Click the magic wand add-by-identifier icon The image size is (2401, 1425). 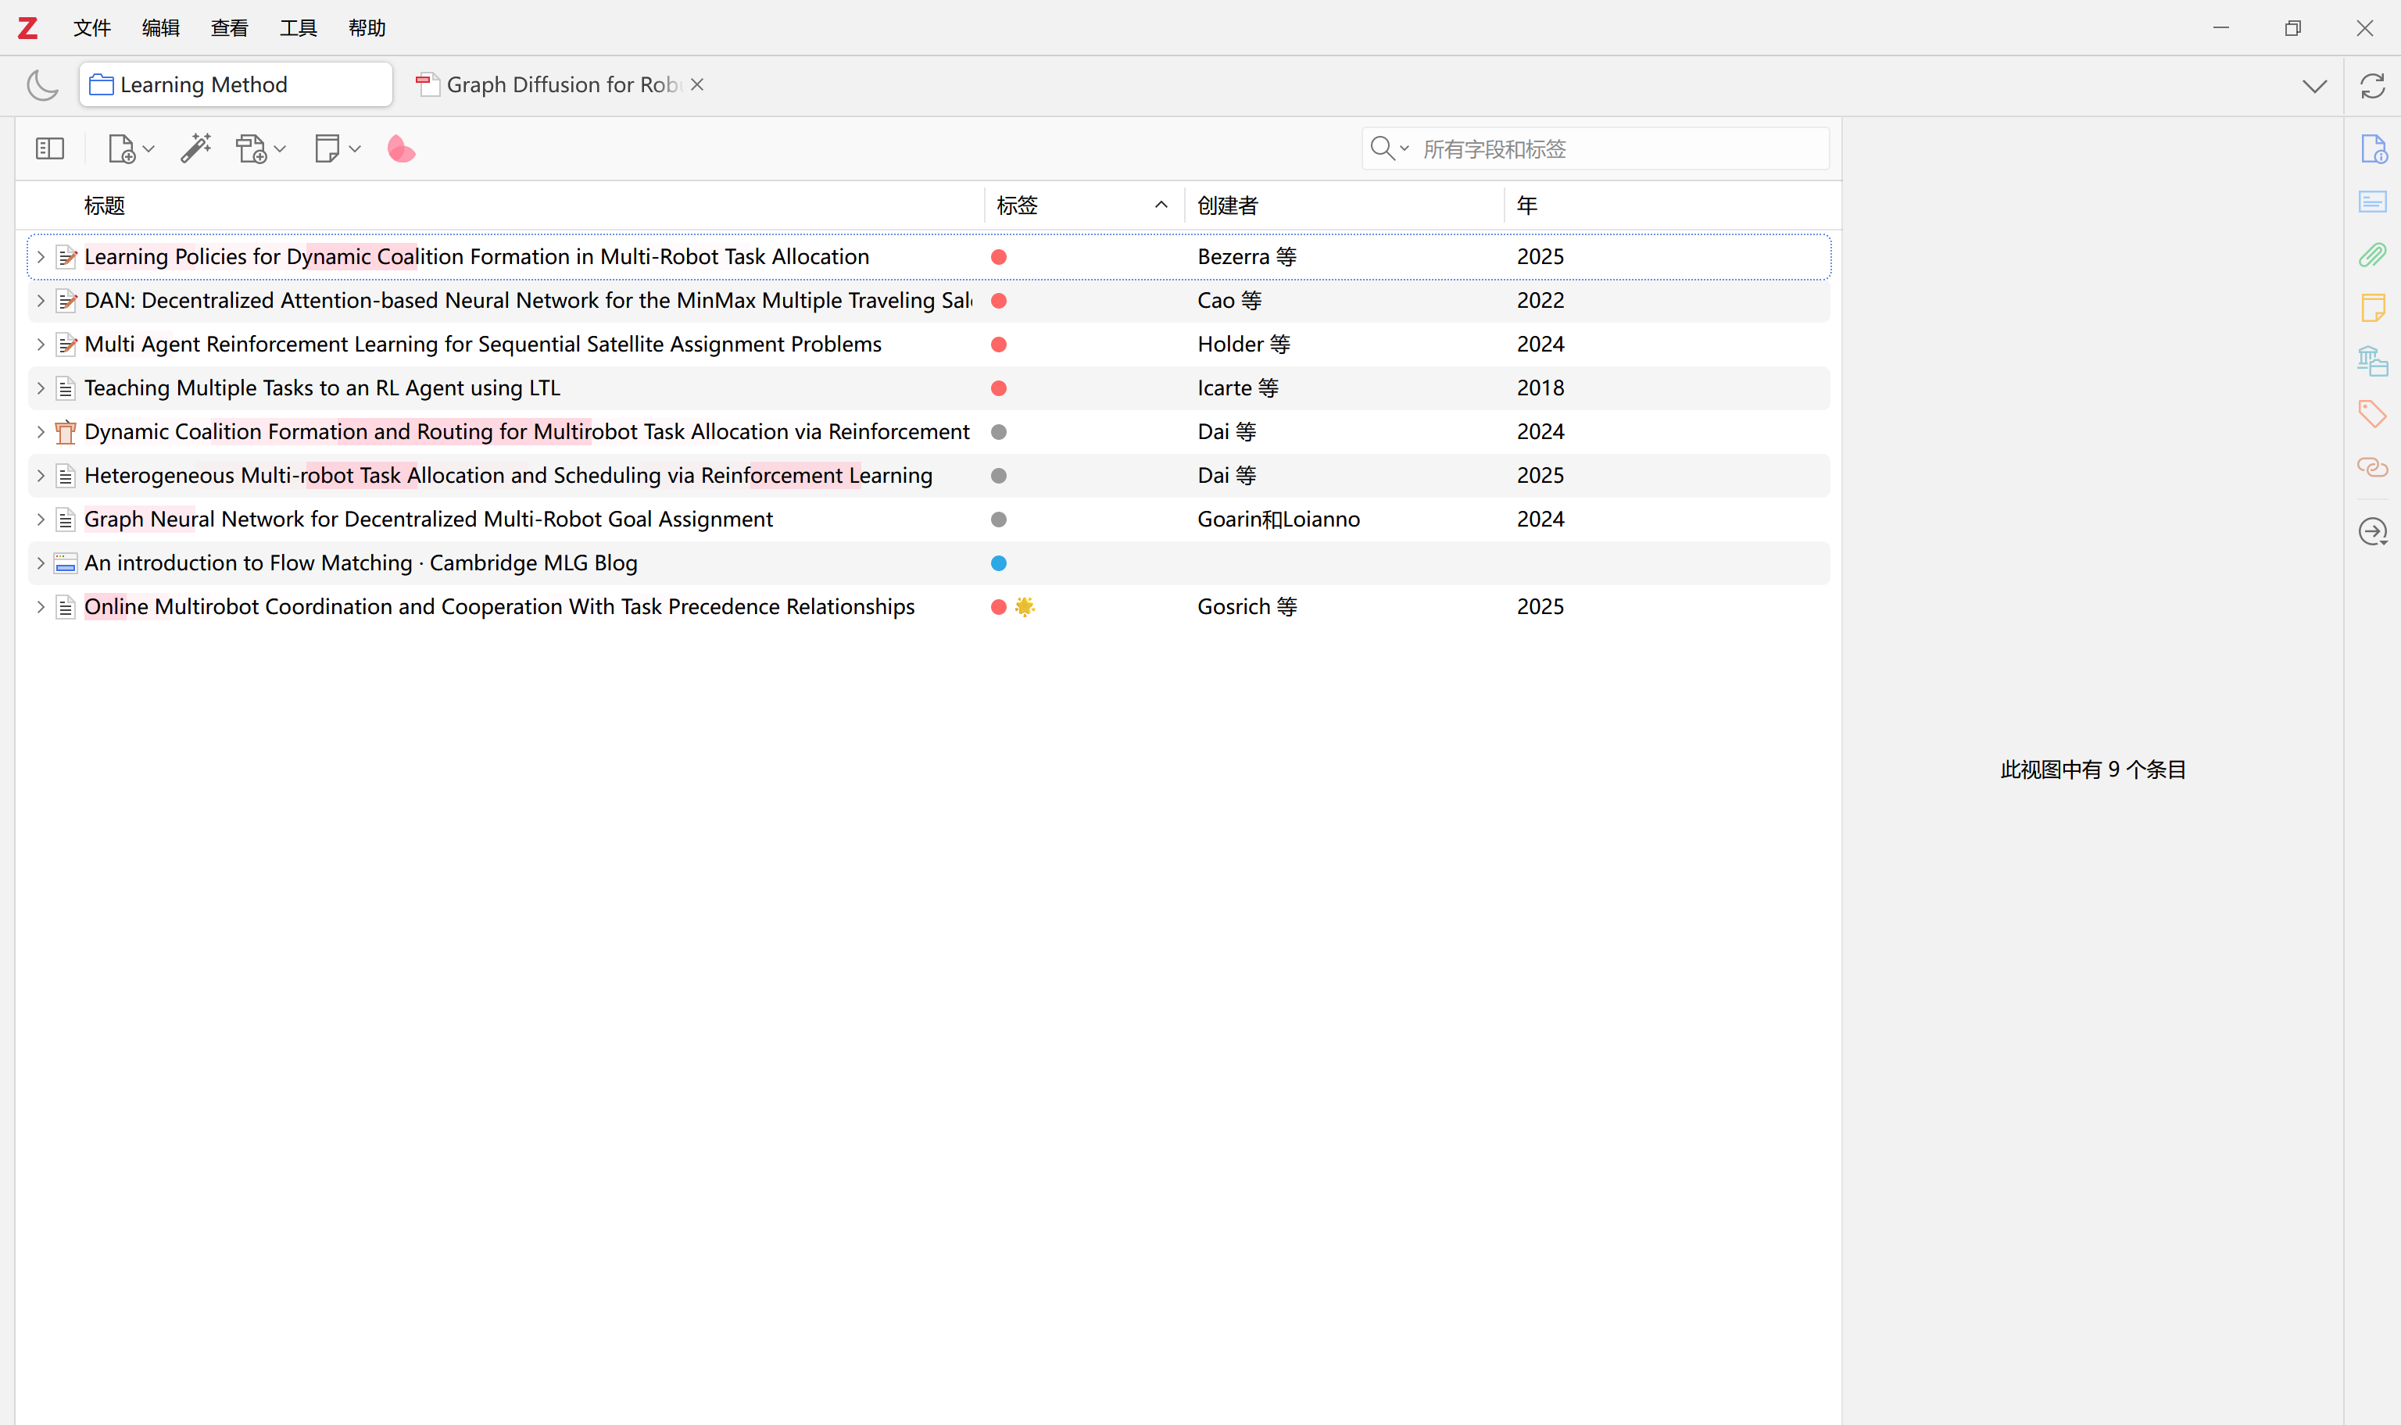(x=196, y=149)
